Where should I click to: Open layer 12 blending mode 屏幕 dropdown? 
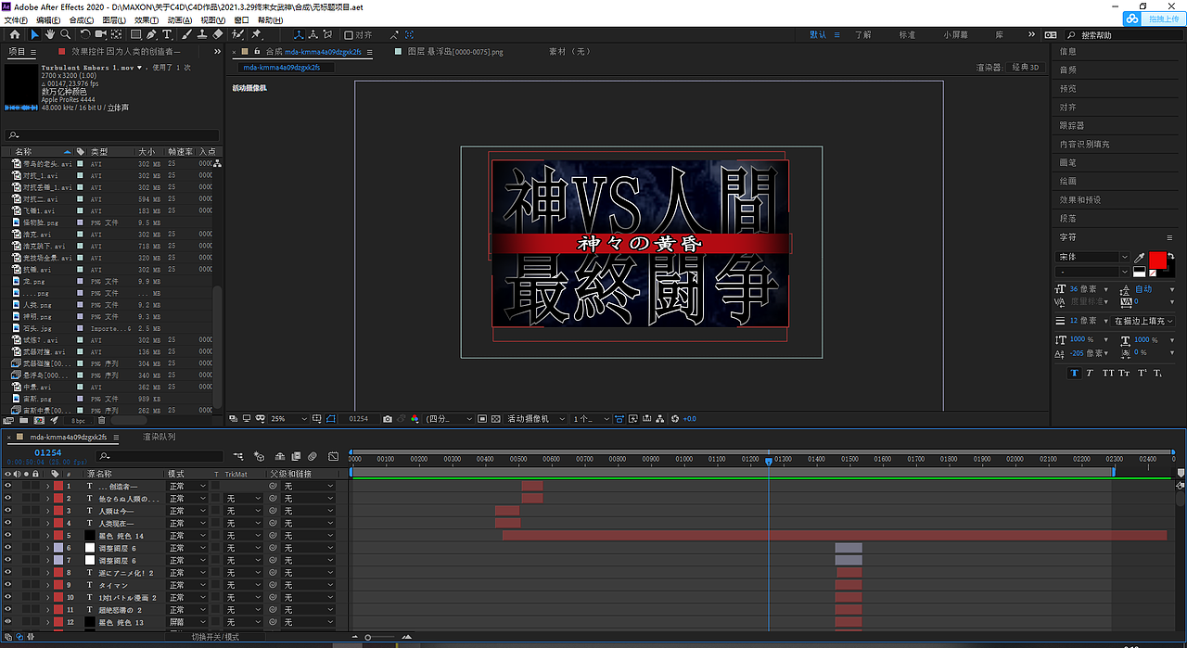click(187, 622)
